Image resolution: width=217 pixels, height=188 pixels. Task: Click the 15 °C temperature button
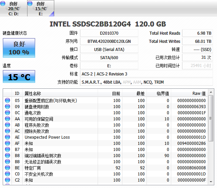(x=19, y=76)
